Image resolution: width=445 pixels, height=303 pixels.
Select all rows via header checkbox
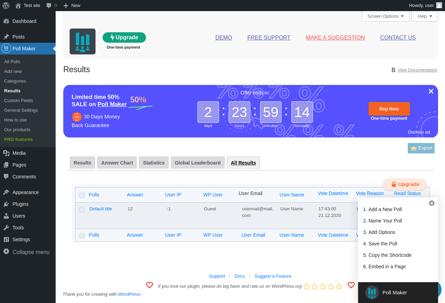82,195
